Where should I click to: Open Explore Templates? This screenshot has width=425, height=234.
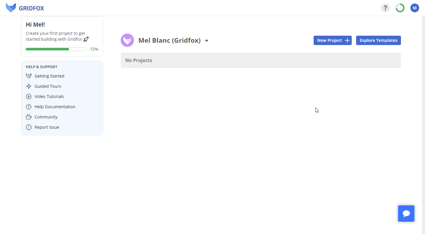pyautogui.click(x=378, y=40)
